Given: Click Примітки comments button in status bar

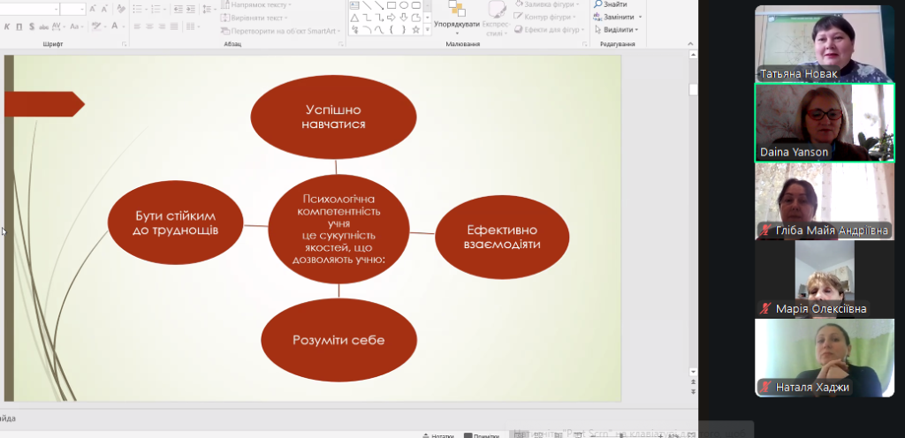Looking at the screenshot, I should point(485,434).
